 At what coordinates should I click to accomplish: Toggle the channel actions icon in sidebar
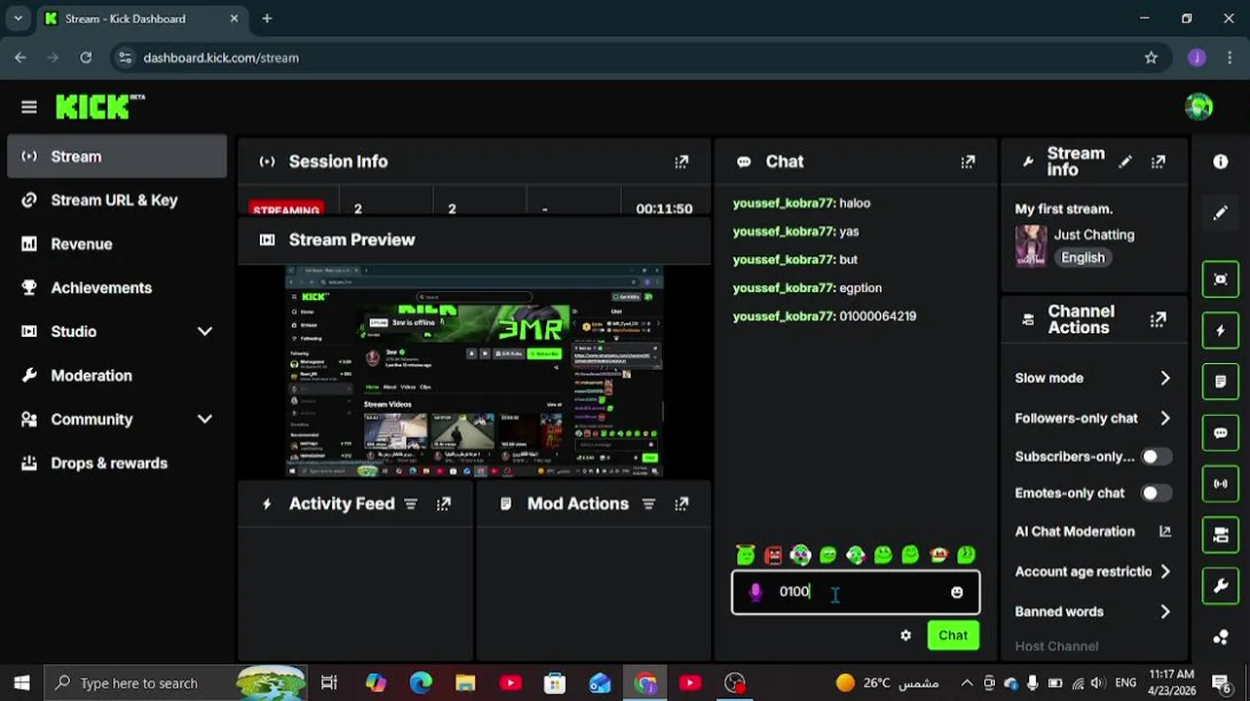coord(1221,535)
